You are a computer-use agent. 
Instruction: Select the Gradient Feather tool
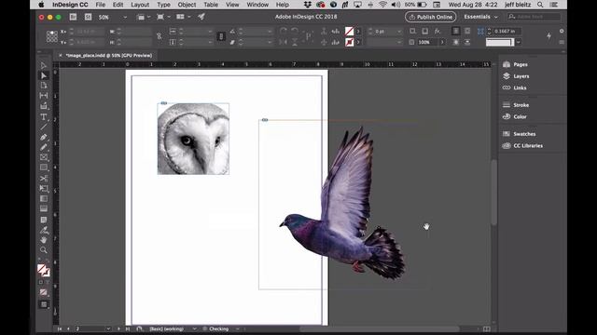(44, 208)
